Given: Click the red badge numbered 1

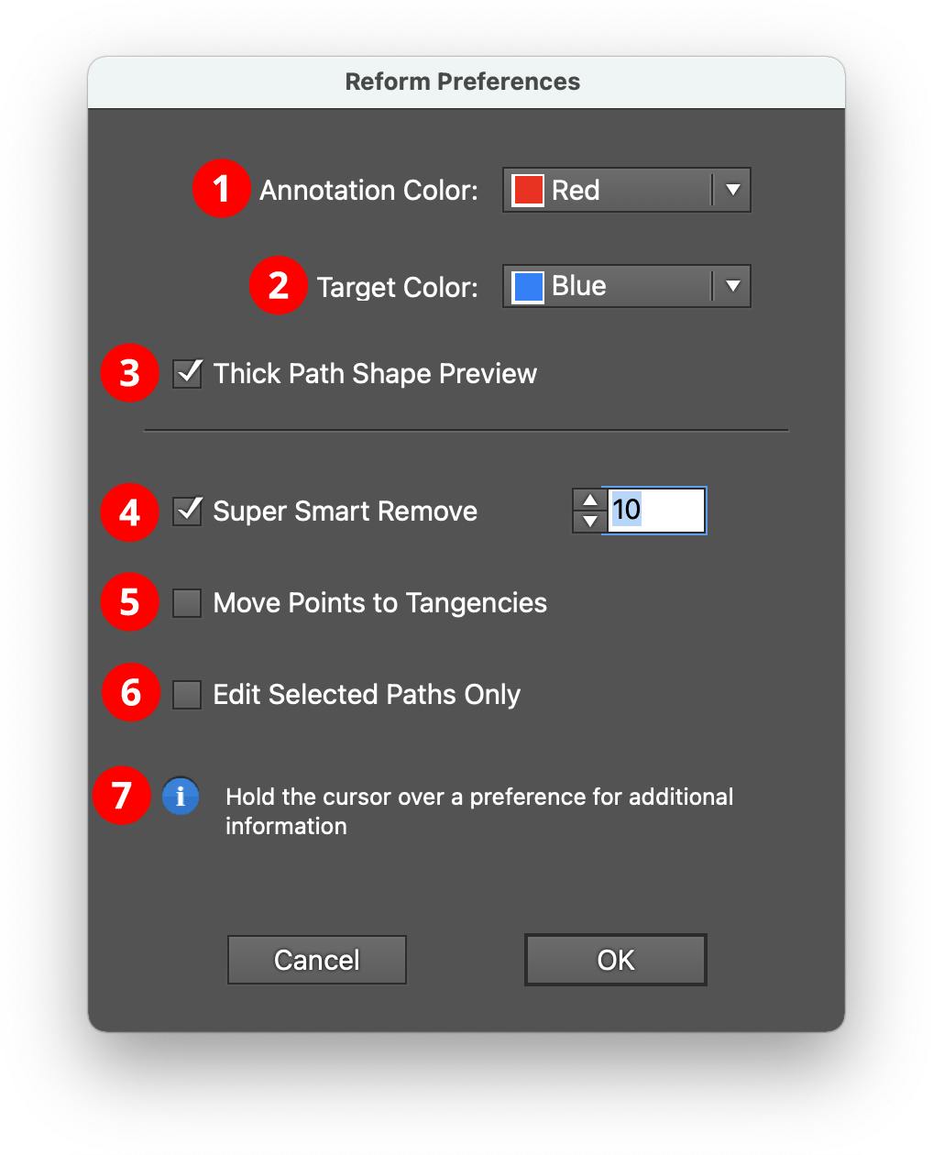Looking at the screenshot, I should [x=221, y=190].
